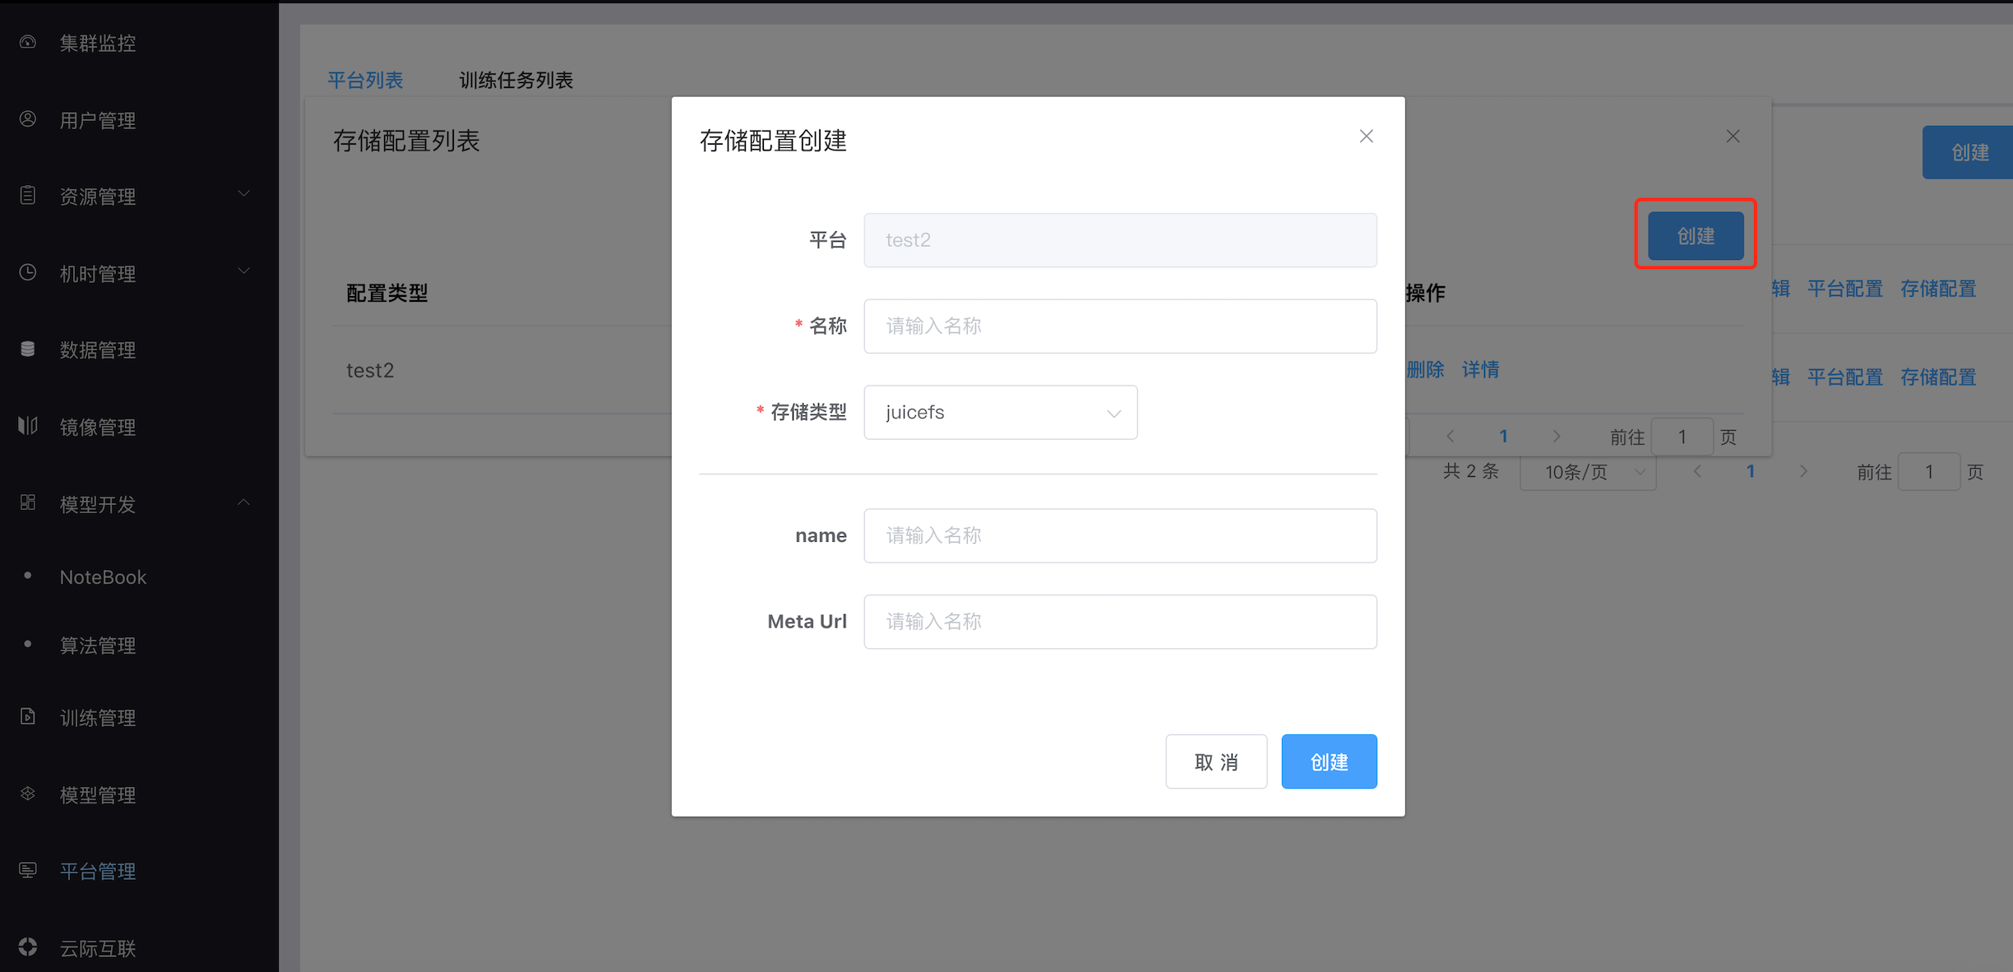
Task: Click the 创建 button on platform list page
Action: click(x=1969, y=152)
